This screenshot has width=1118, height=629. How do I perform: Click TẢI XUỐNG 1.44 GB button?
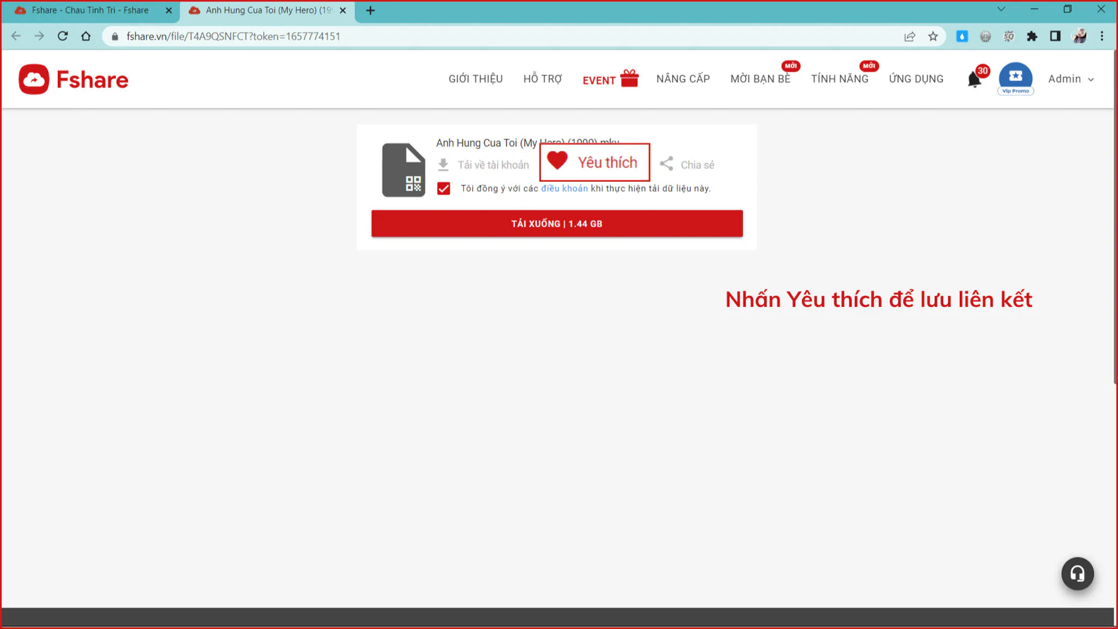tap(557, 223)
